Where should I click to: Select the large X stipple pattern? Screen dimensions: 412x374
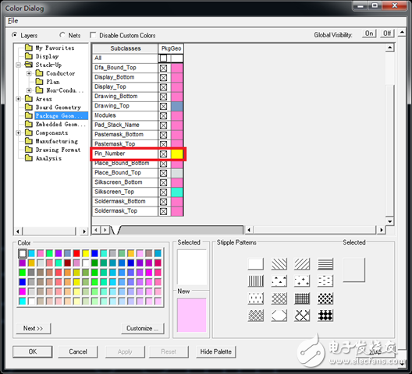coord(302,316)
